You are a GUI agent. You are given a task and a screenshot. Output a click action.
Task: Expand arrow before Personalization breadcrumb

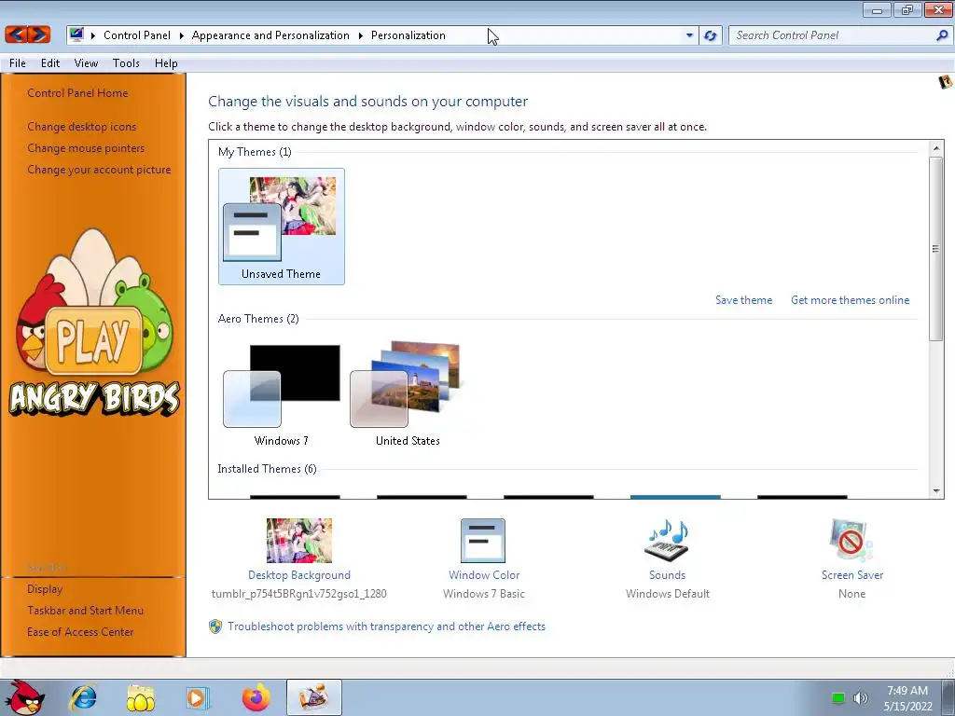(361, 35)
